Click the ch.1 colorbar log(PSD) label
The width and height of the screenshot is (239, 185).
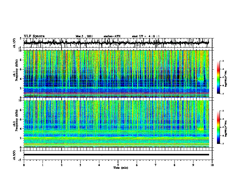coord(226,79)
